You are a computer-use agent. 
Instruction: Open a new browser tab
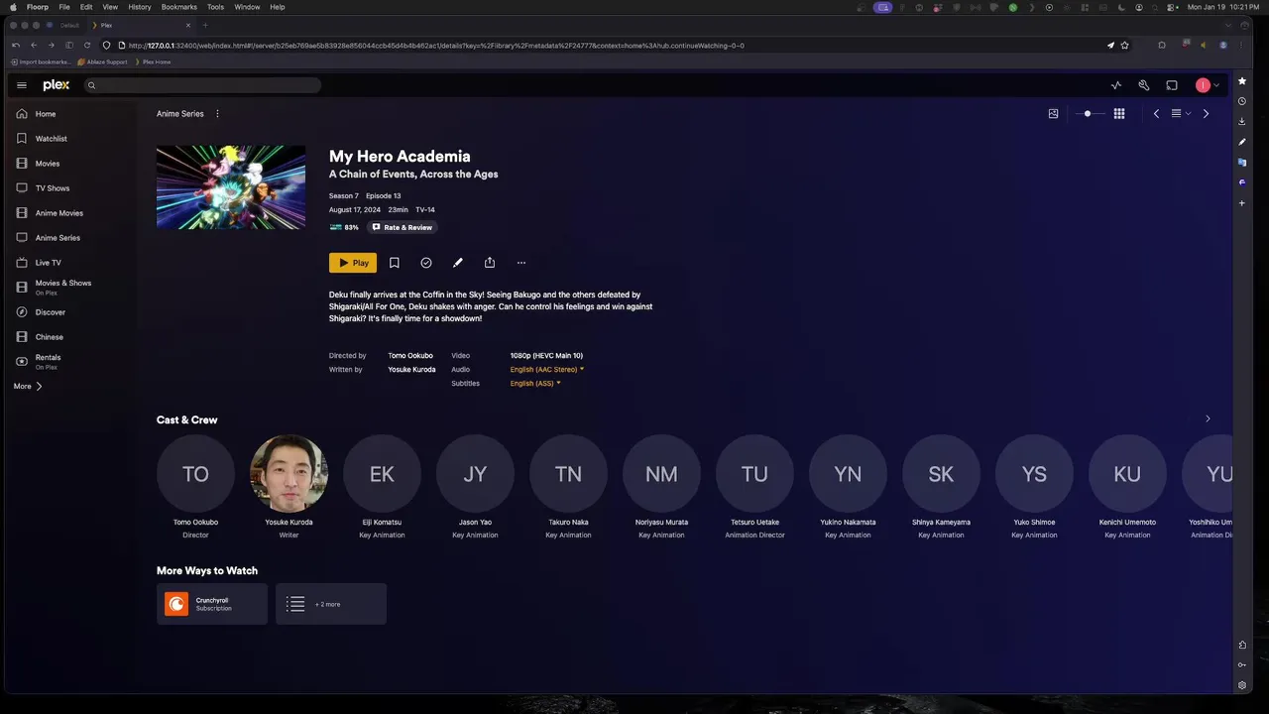[205, 25]
